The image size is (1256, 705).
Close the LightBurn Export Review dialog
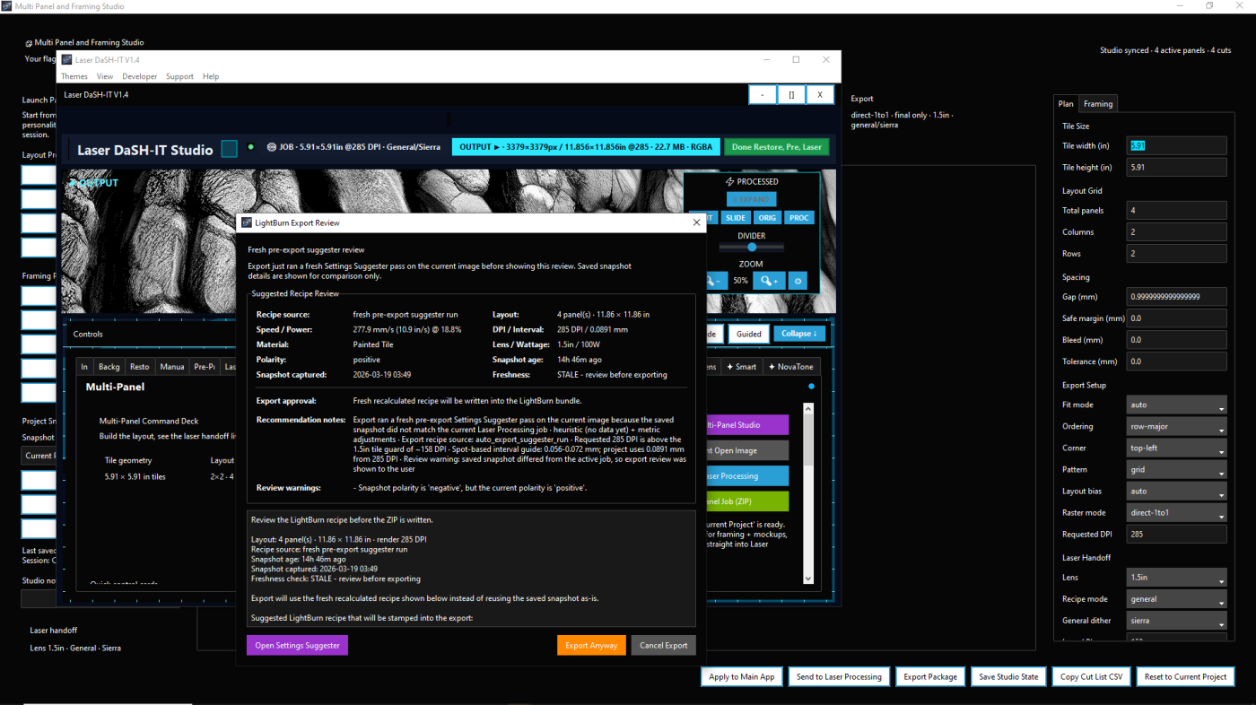696,222
